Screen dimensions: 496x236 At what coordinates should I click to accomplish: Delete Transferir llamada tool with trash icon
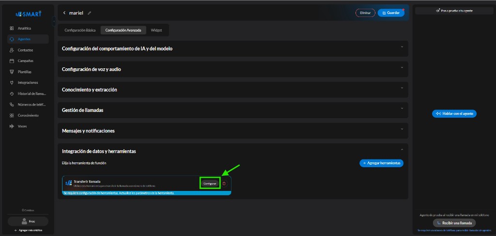[x=224, y=184]
